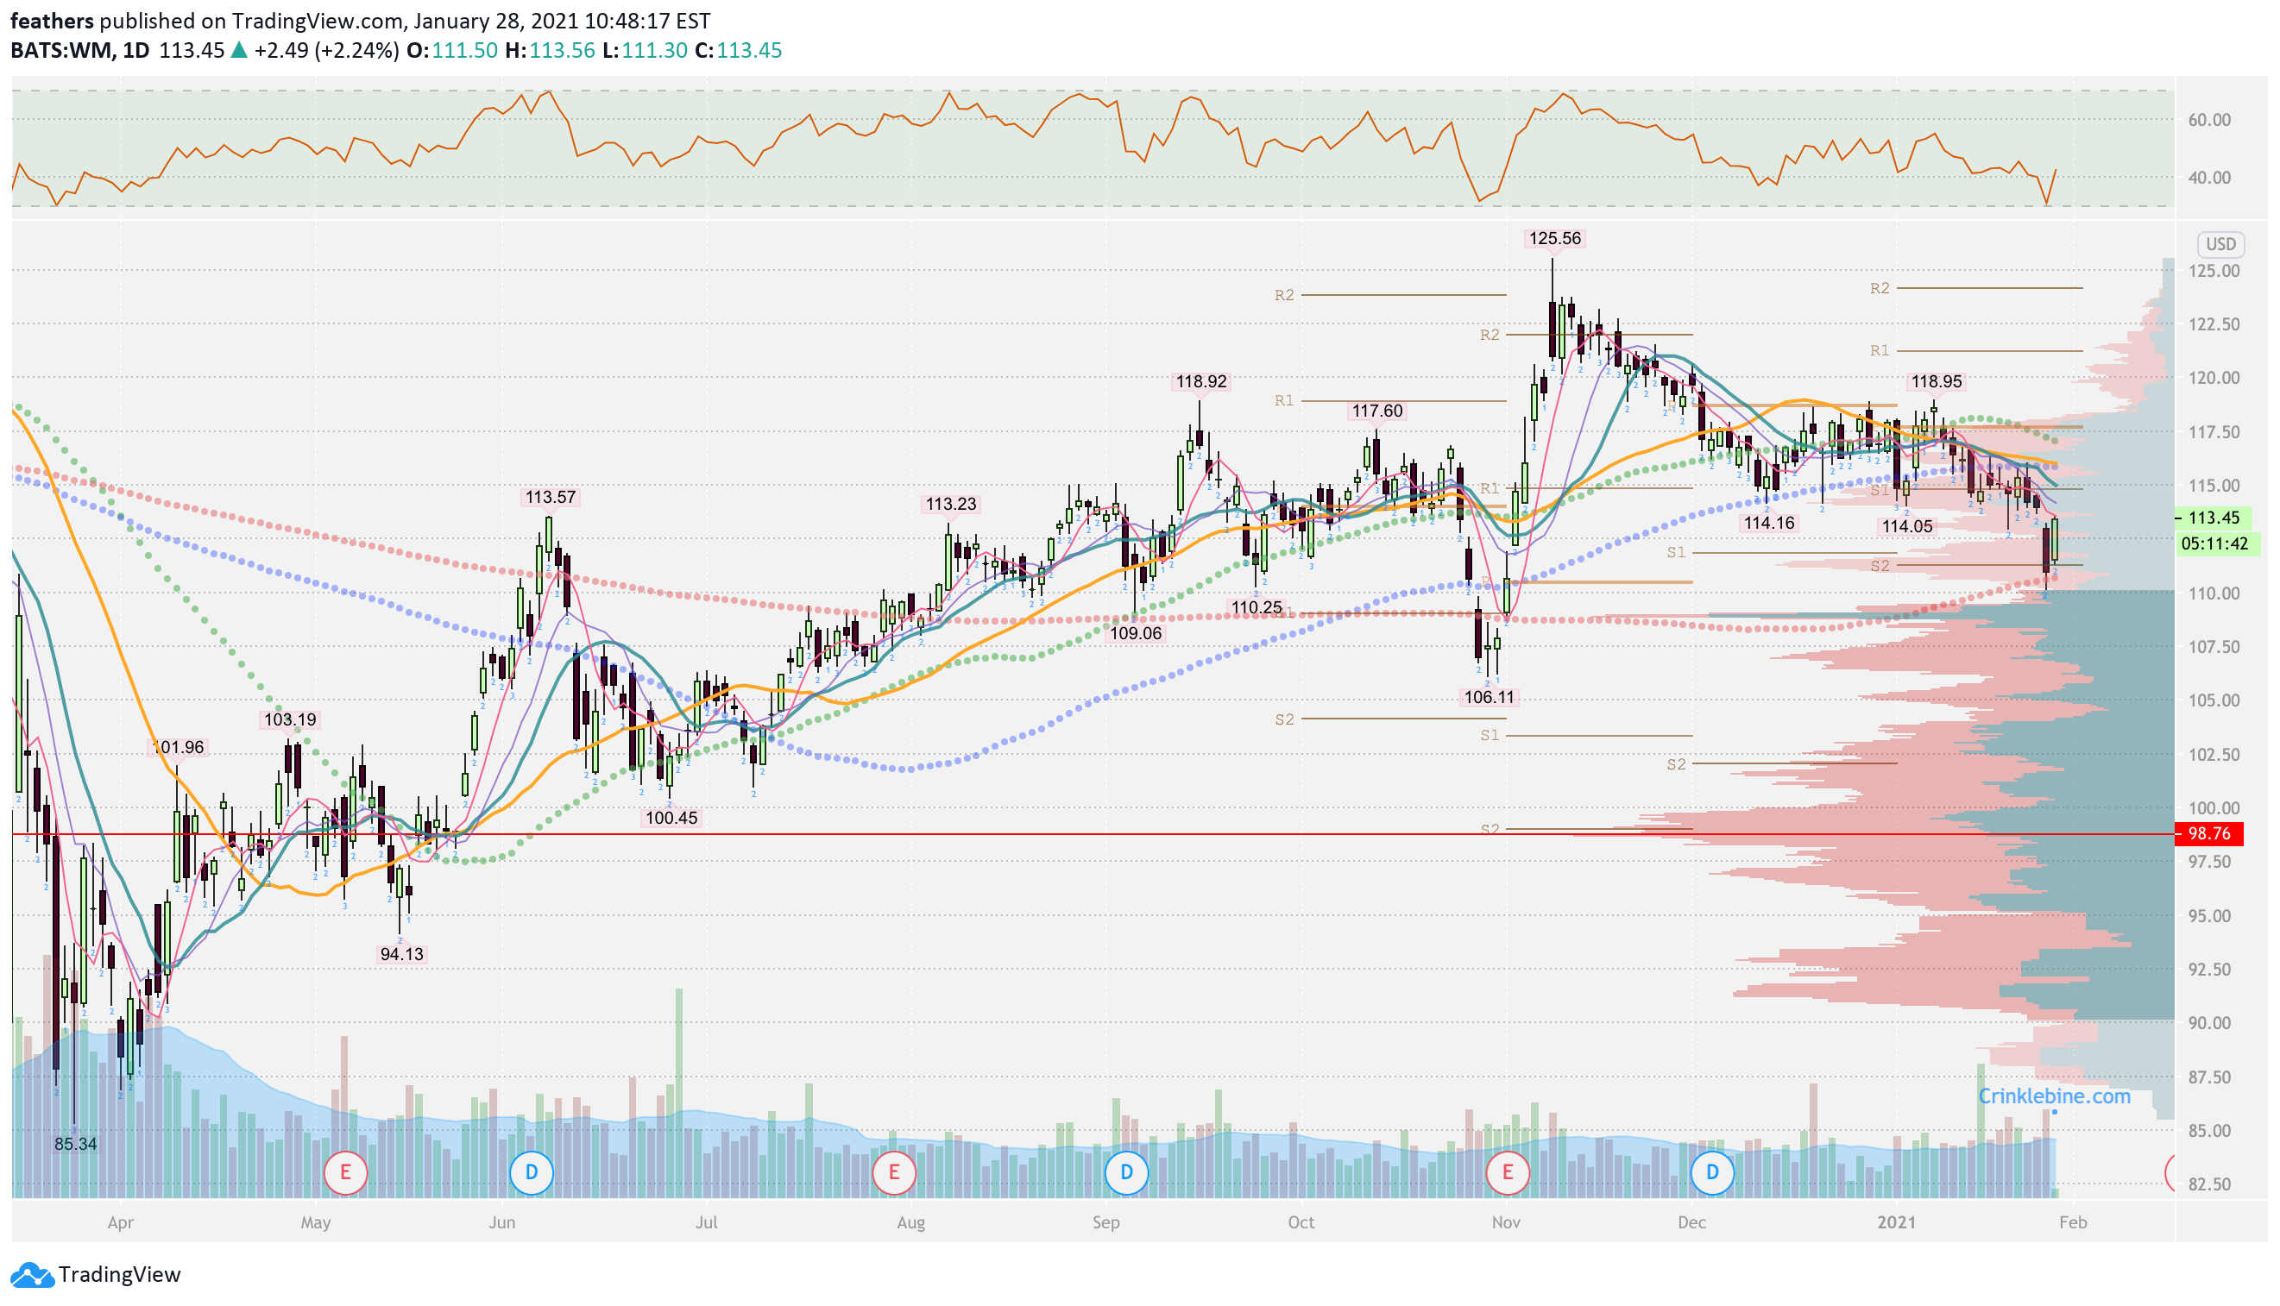Click the 'feathers' author name
This screenshot has width=2280, height=1306.
click(52, 21)
